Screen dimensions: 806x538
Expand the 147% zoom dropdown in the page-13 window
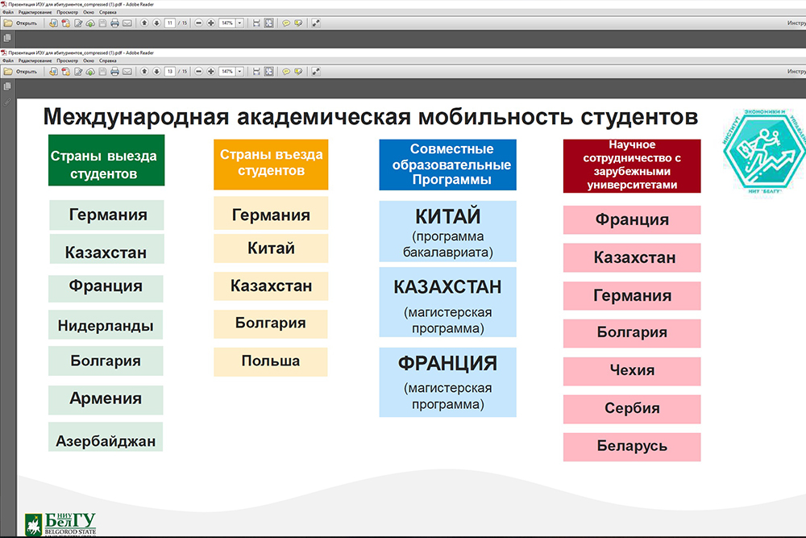[239, 72]
